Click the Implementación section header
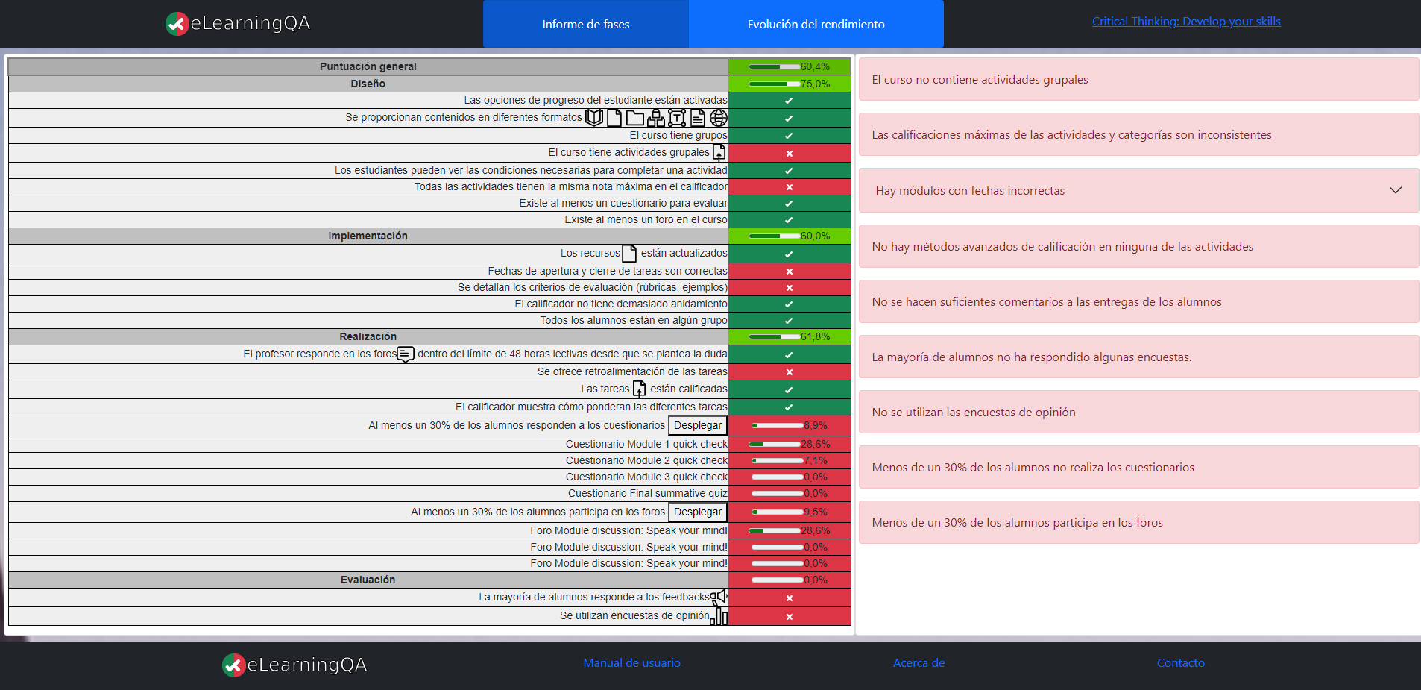Image resolution: width=1421 pixels, height=690 pixels. pos(368,236)
